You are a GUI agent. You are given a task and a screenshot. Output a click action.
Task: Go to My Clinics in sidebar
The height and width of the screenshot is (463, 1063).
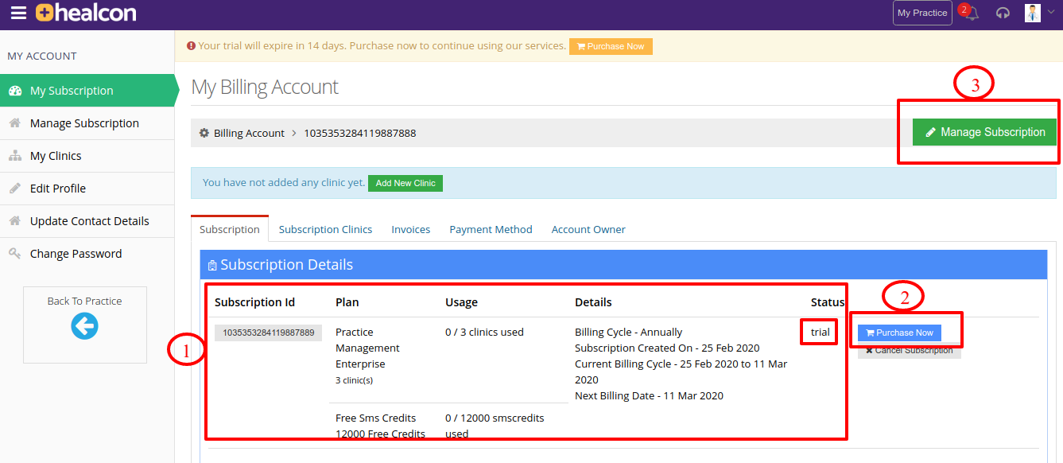click(x=87, y=156)
